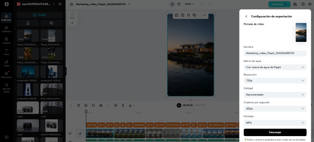Click the timeline trim brackets icon
The width and height of the screenshot is (314, 142).
click(123, 105)
